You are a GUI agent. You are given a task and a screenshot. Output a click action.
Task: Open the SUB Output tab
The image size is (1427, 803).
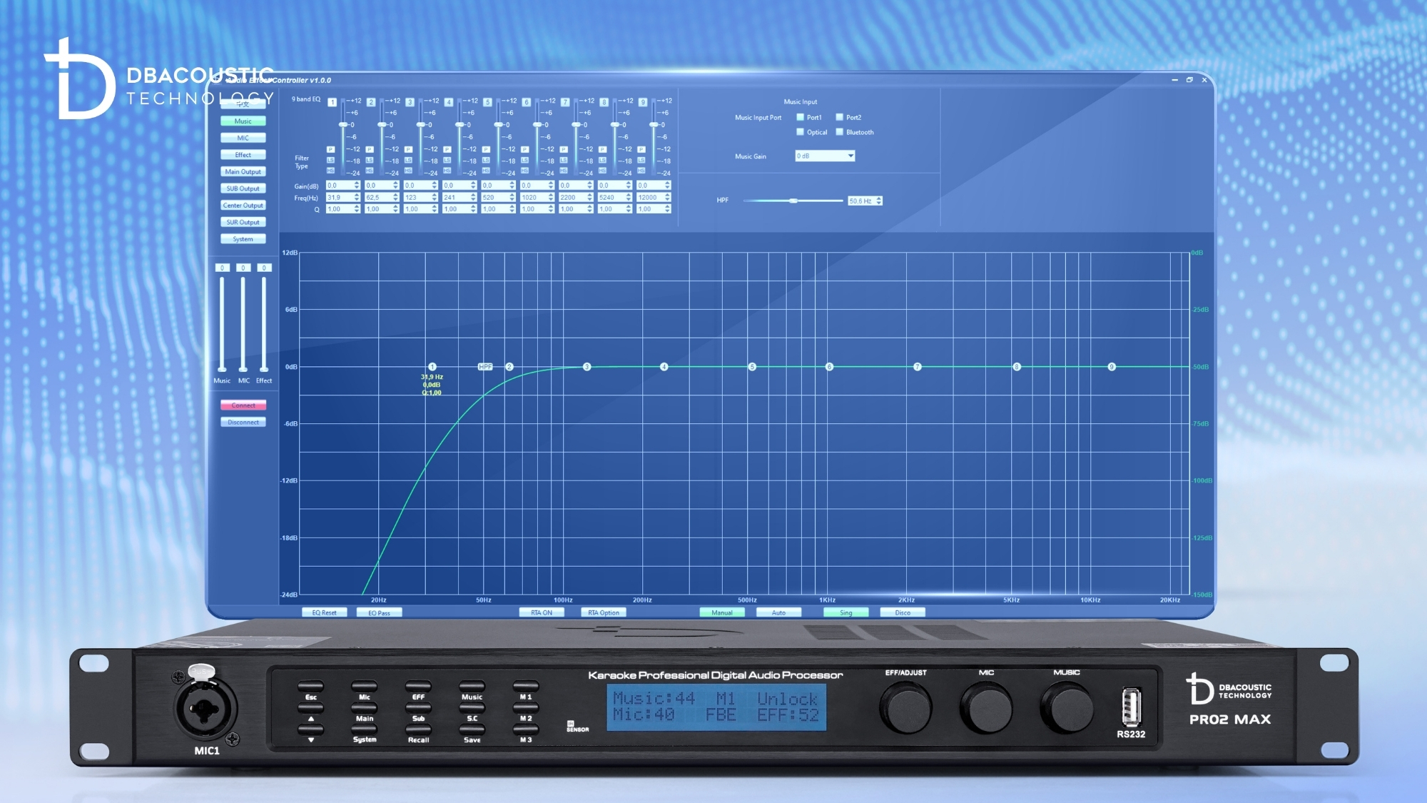pos(243,188)
